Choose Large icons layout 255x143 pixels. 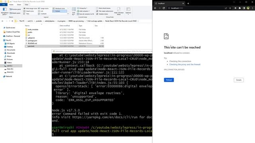click(43, 8)
